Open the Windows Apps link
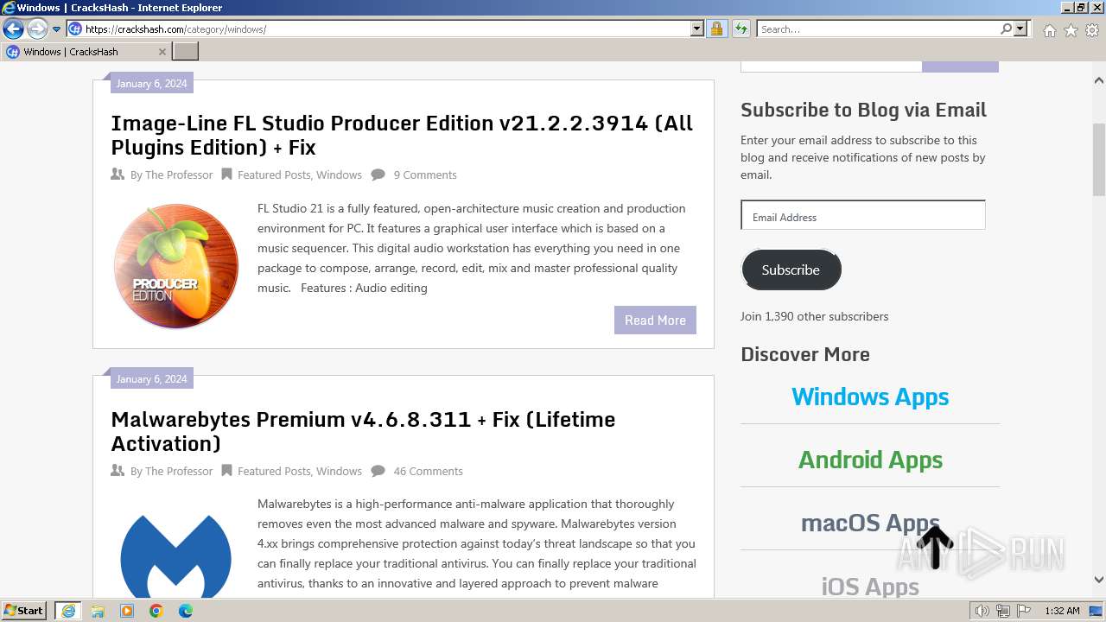 pos(870,397)
